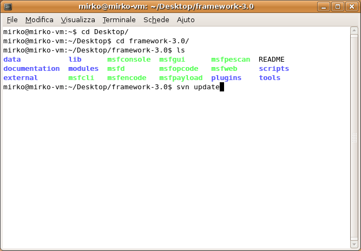Click the 'msfpescan' file name

point(231,60)
